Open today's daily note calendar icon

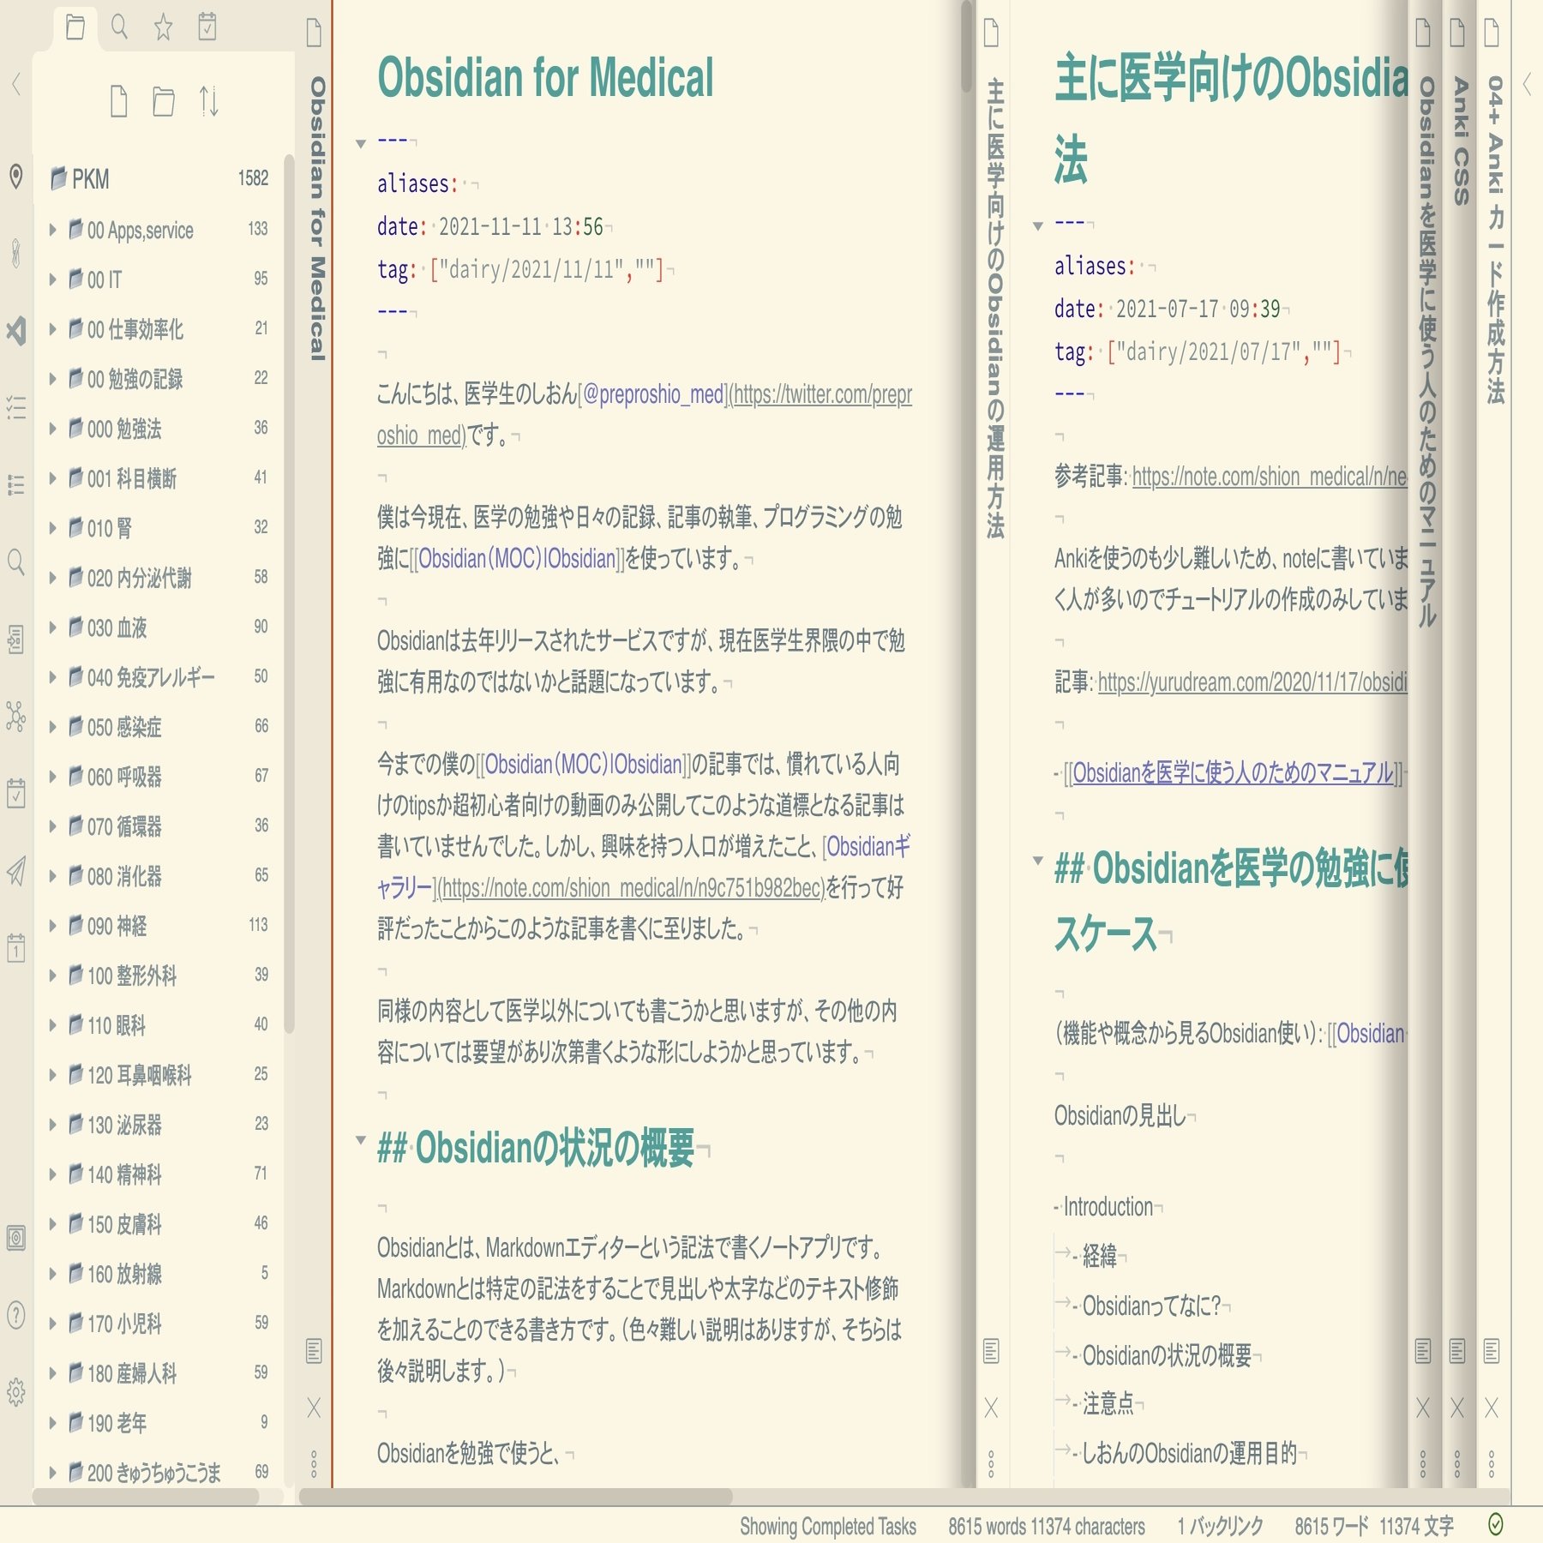tap(15, 947)
